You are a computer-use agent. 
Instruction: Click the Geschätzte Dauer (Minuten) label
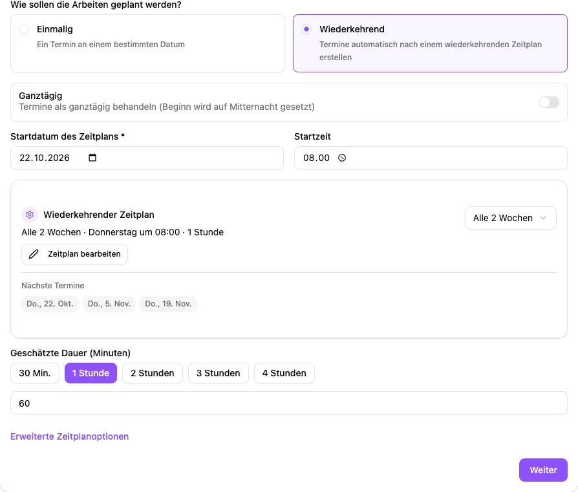[70, 353]
